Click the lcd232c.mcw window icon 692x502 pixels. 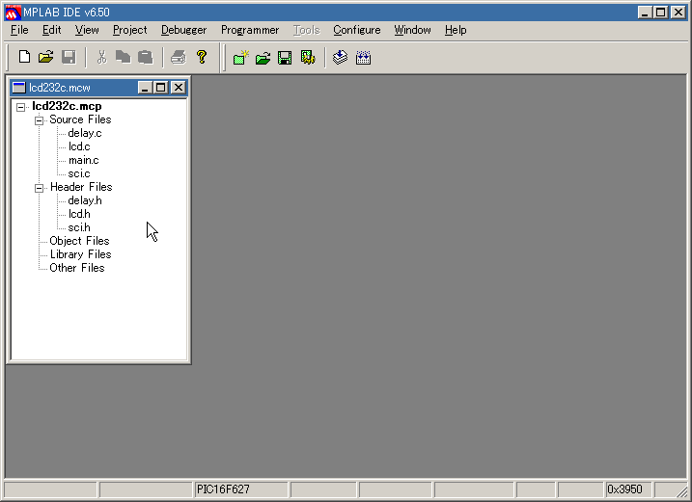(19, 88)
